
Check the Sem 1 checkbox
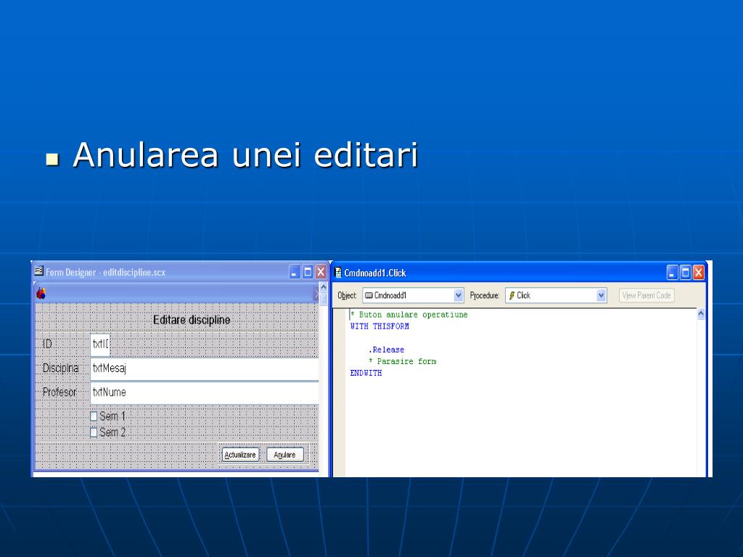94,416
